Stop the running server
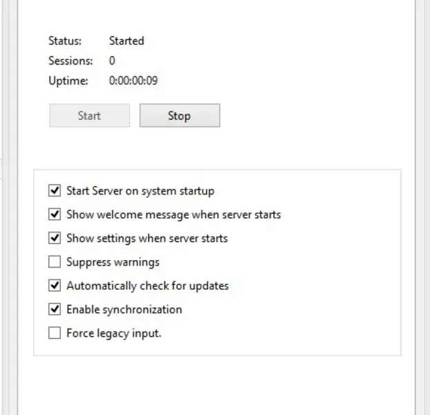The width and height of the screenshot is (430, 415). click(x=180, y=116)
